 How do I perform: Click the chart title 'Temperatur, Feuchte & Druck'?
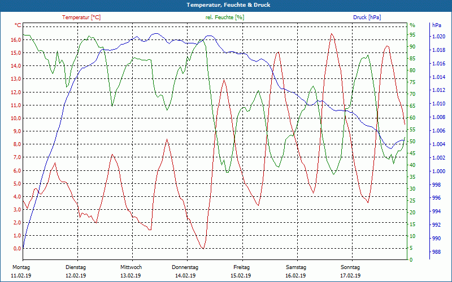pos(228,5)
